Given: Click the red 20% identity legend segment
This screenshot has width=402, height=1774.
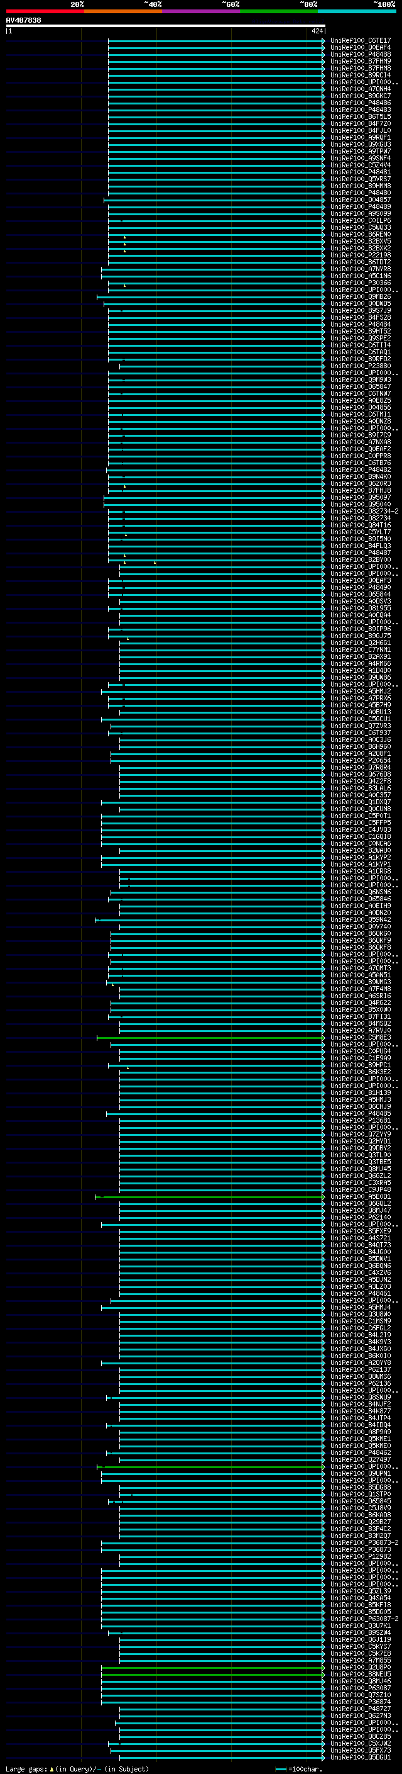Looking at the screenshot, I should click(x=45, y=11).
